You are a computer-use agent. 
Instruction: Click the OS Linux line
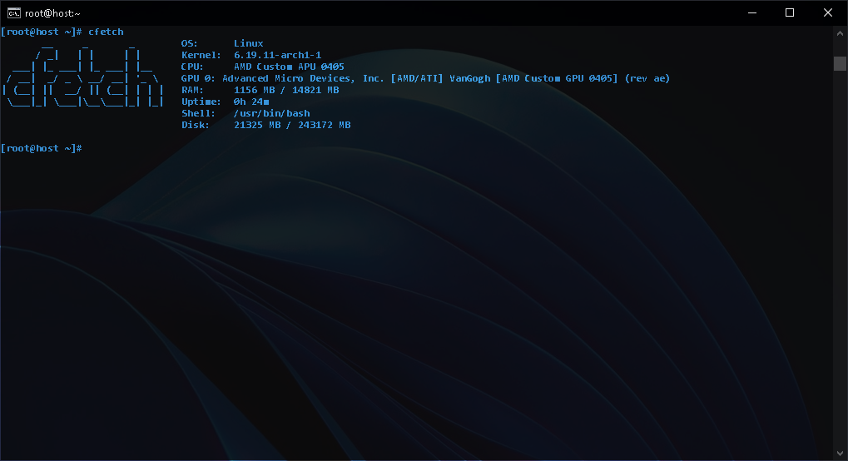coord(222,43)
